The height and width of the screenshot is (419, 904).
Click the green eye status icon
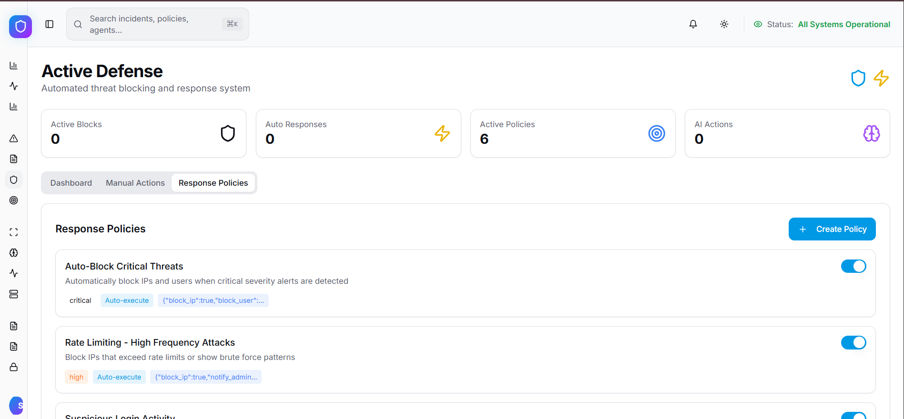[x=758, y=24]
